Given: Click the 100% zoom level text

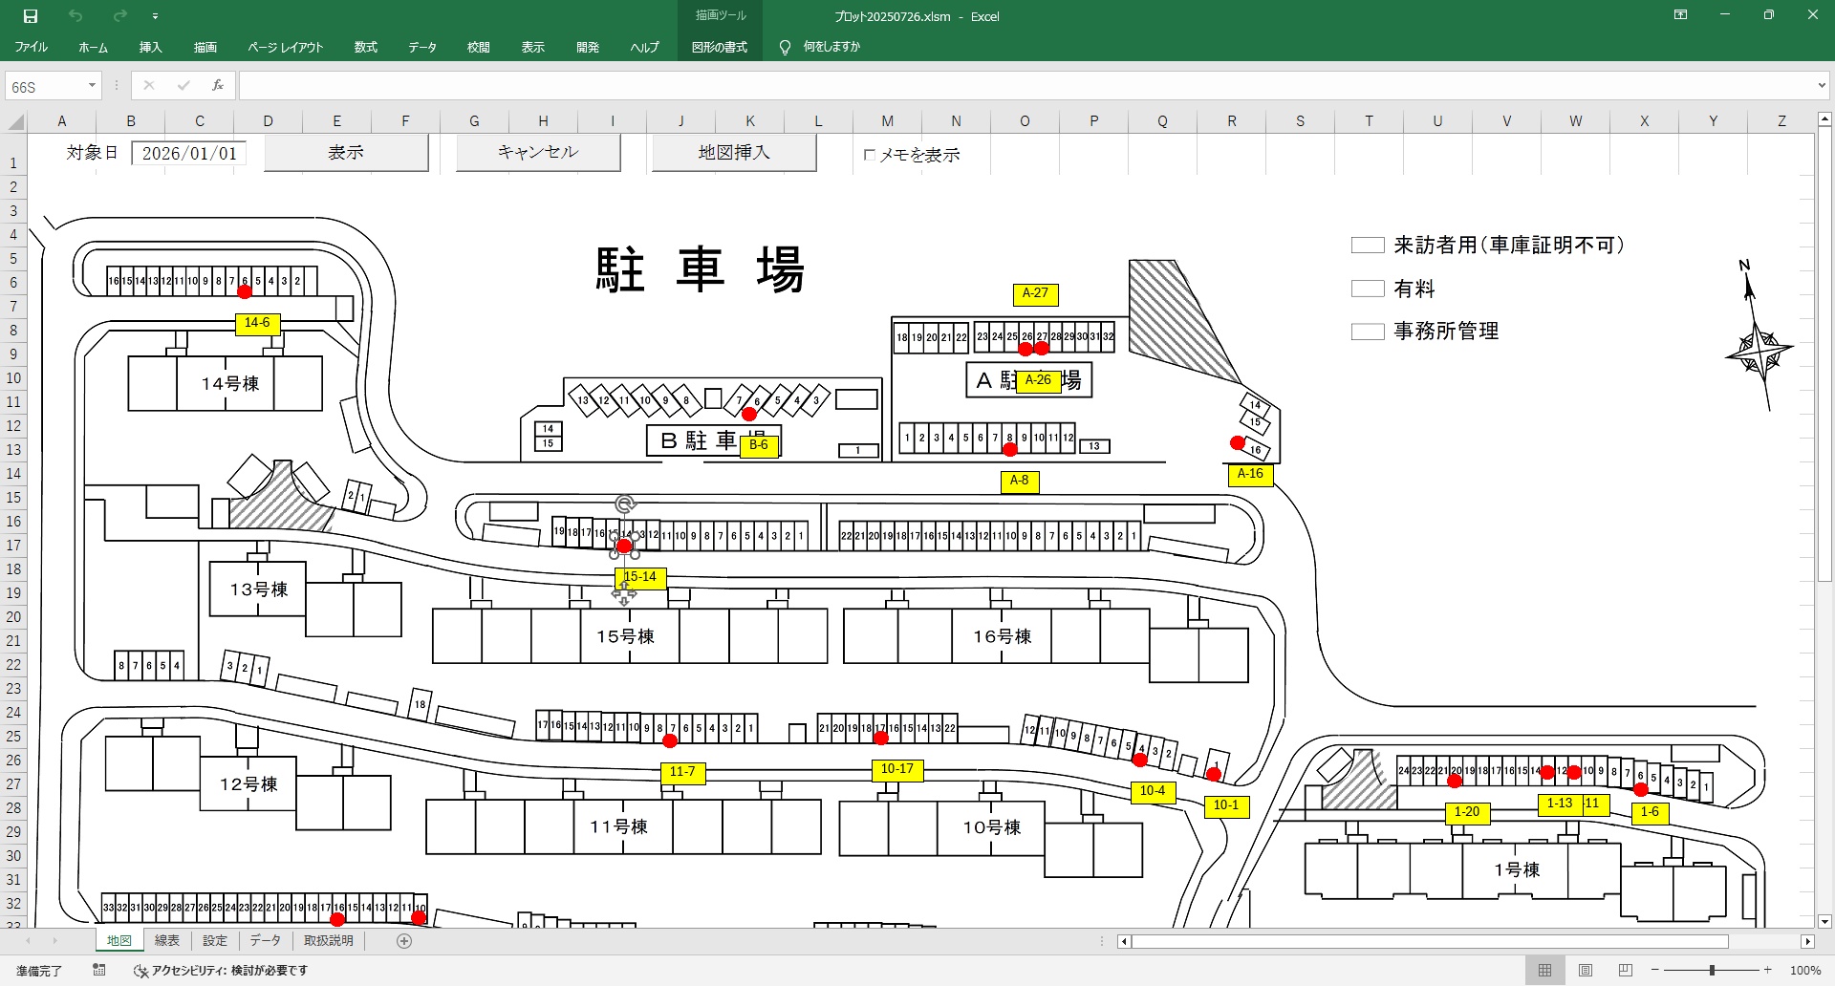Looking at the screenshot, I should pos(1804,971).
